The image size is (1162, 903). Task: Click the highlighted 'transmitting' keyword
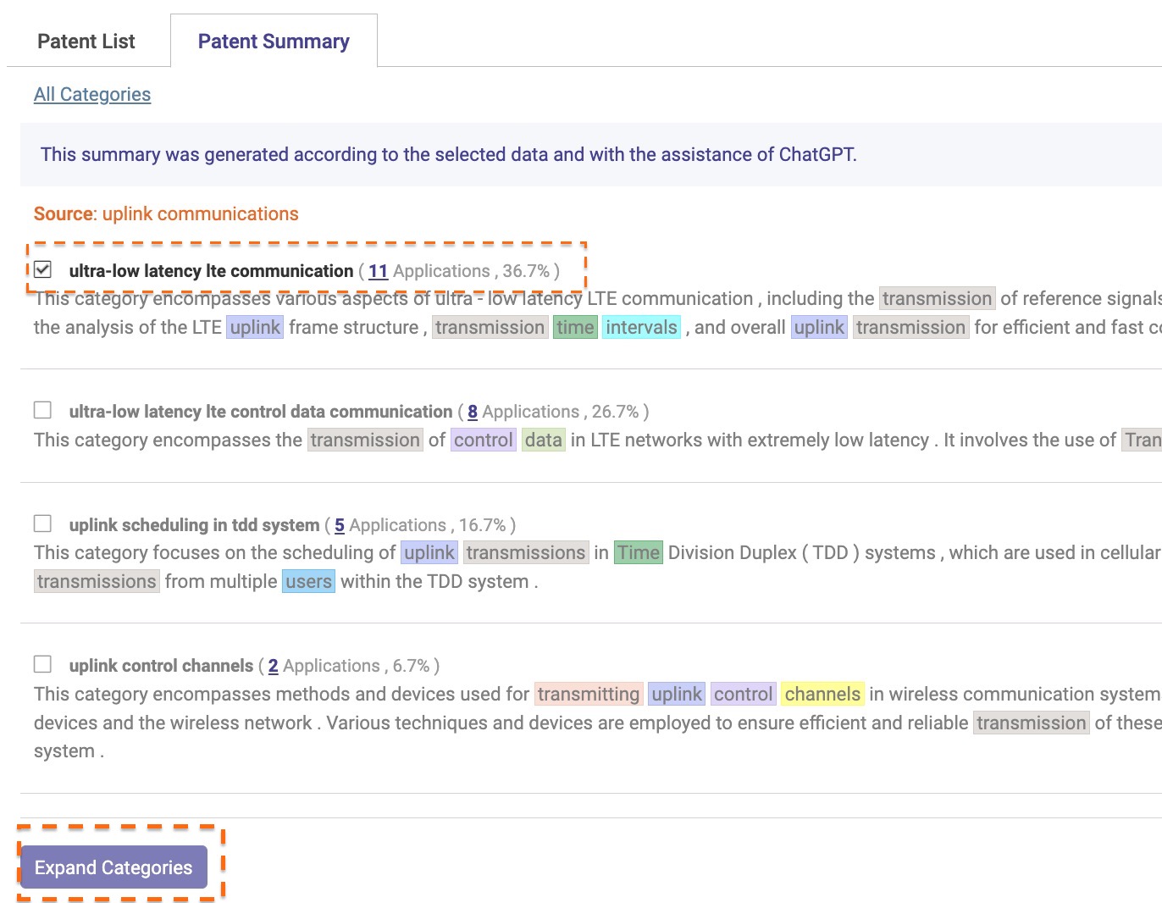pos(589,694)
